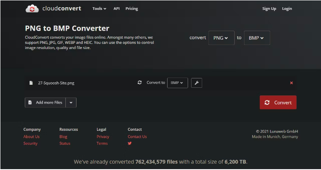Viewport: 321px width, 170px height.
Task: Open the API page
Action: [x=117, y=9]
